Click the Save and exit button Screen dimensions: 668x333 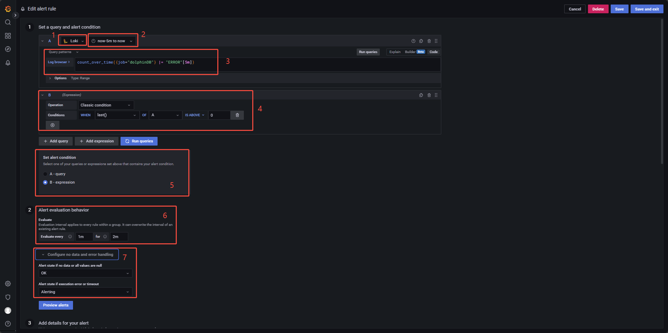pyautogui.click(x=647, y=9)
